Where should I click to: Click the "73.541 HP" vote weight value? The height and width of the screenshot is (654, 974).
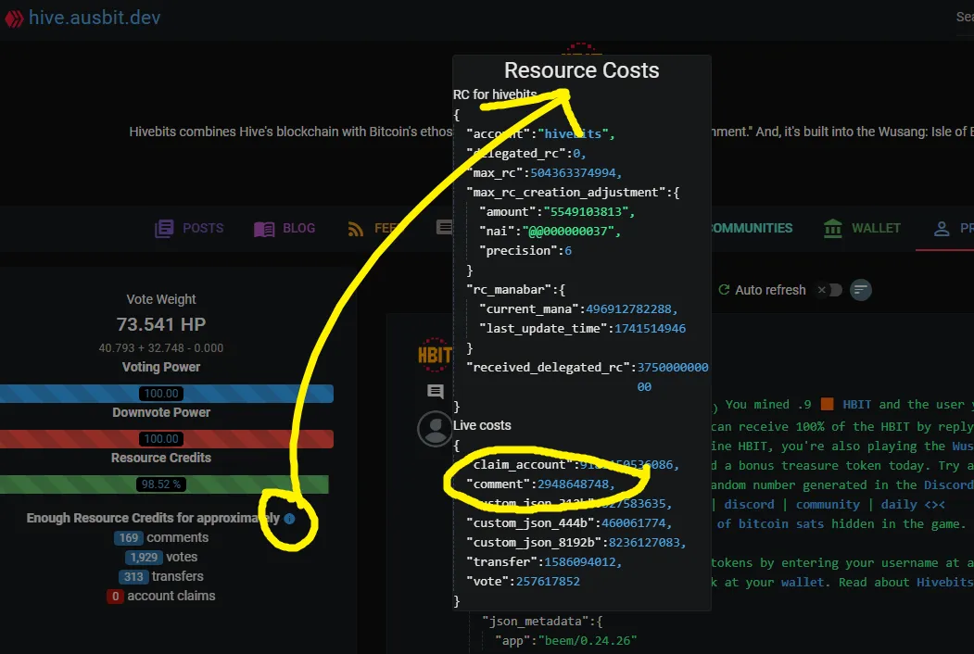(161, 324)
